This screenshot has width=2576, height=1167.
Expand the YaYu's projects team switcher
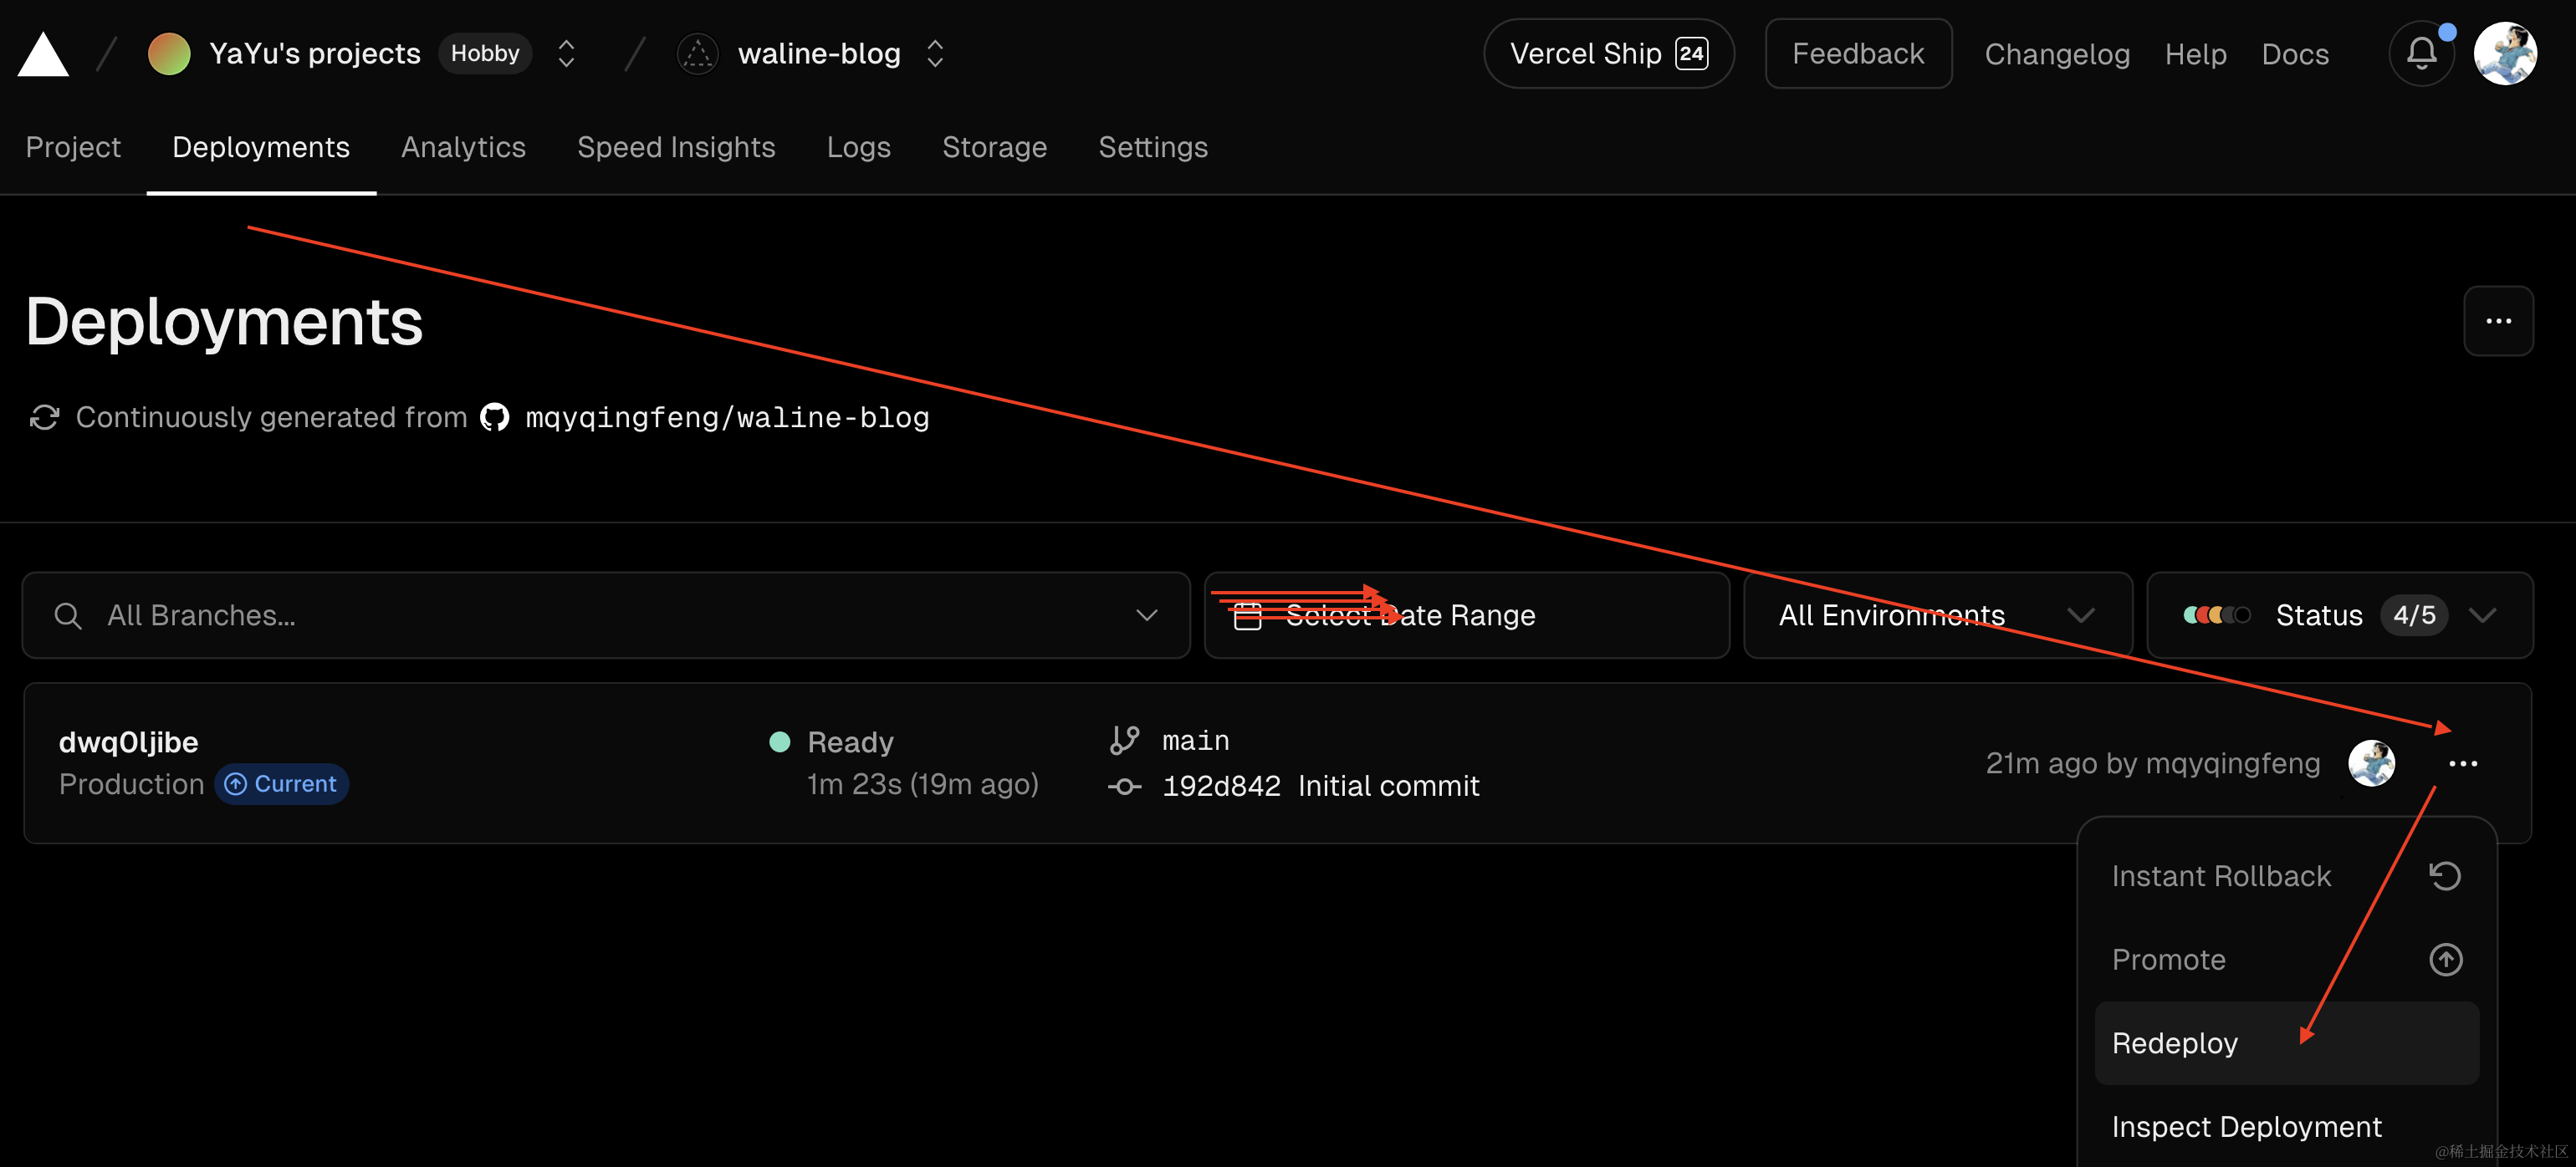(566, 54)
